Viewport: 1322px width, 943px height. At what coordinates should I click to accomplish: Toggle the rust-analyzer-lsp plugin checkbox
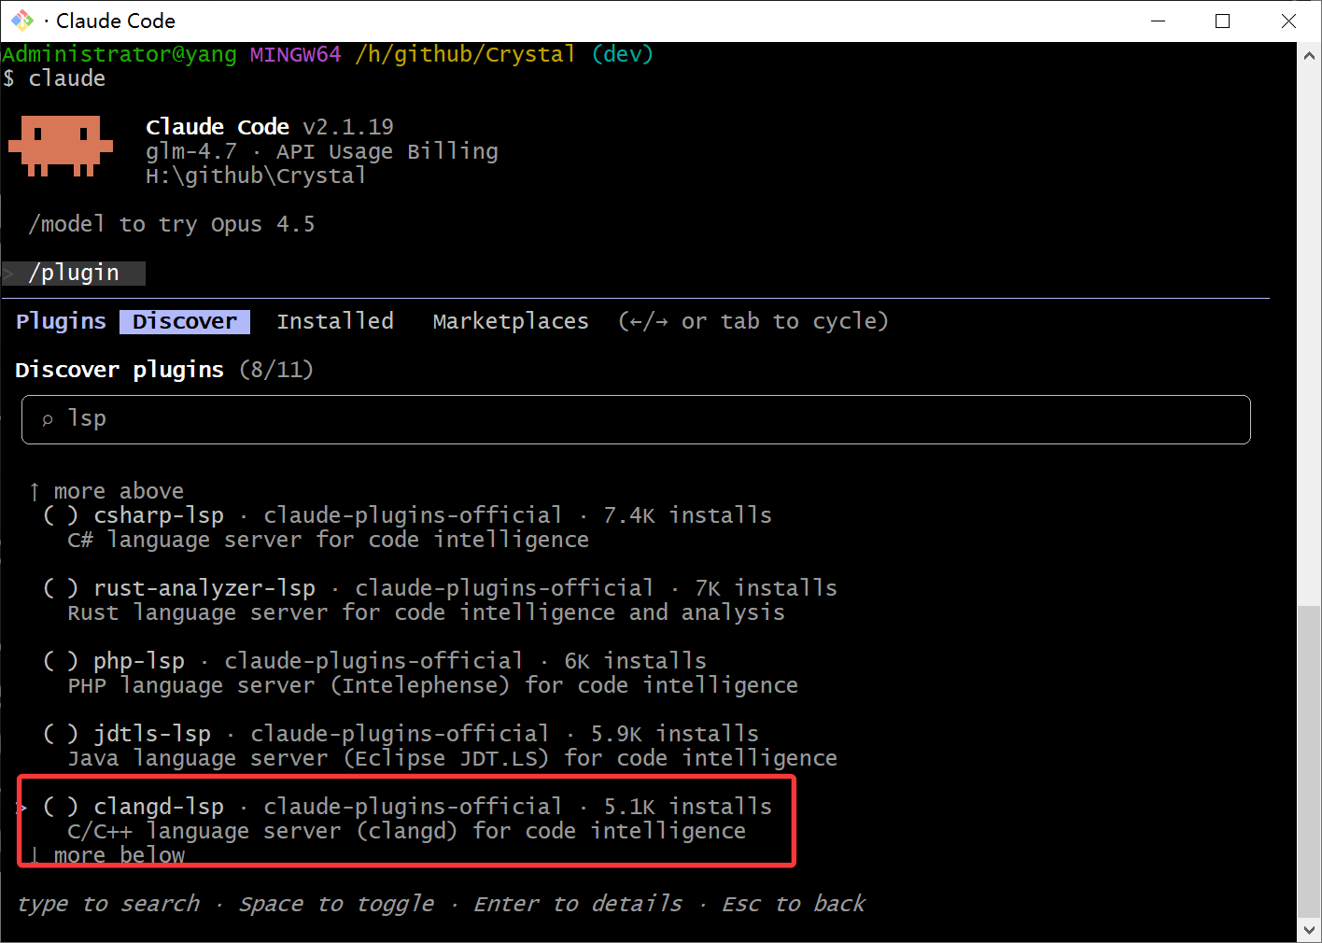[x=61, y=588]
